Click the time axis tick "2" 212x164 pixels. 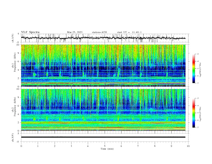click(x=55, y=146)
